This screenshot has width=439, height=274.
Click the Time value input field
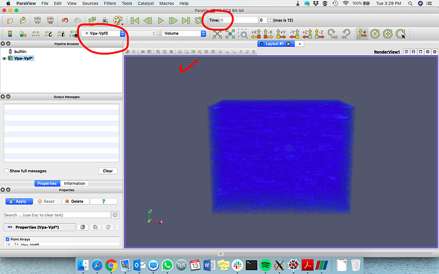click(239, 20)
